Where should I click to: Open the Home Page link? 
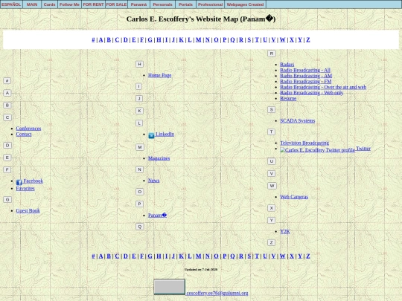[160, 75]
